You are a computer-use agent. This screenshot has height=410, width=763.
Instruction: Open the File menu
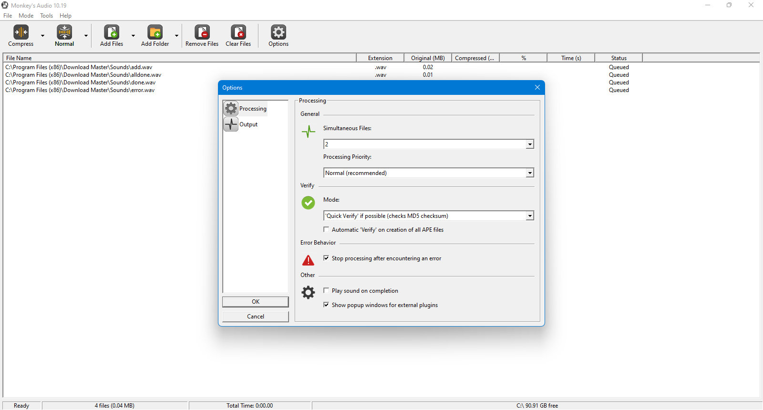[x=8, y=16]
